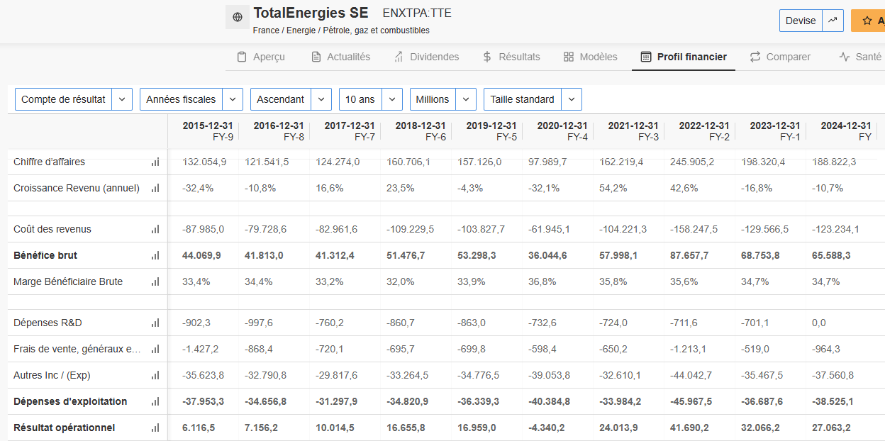
Task: Click the Dépenses d'exploitation value -38.525,1
Action: click(x=833, y=401)
